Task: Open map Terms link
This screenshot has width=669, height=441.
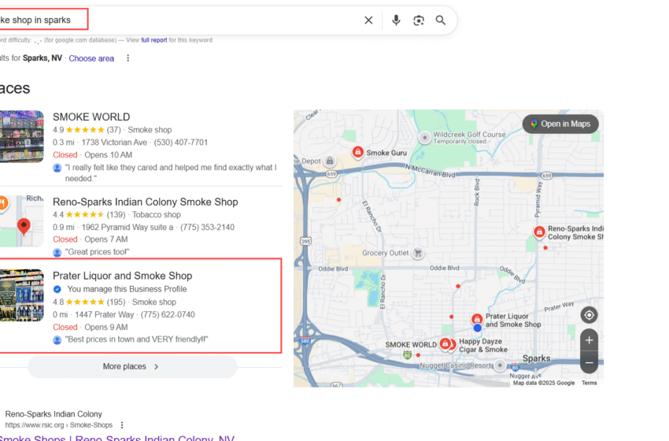Action: pyautogui.click(x=589, y=383)
